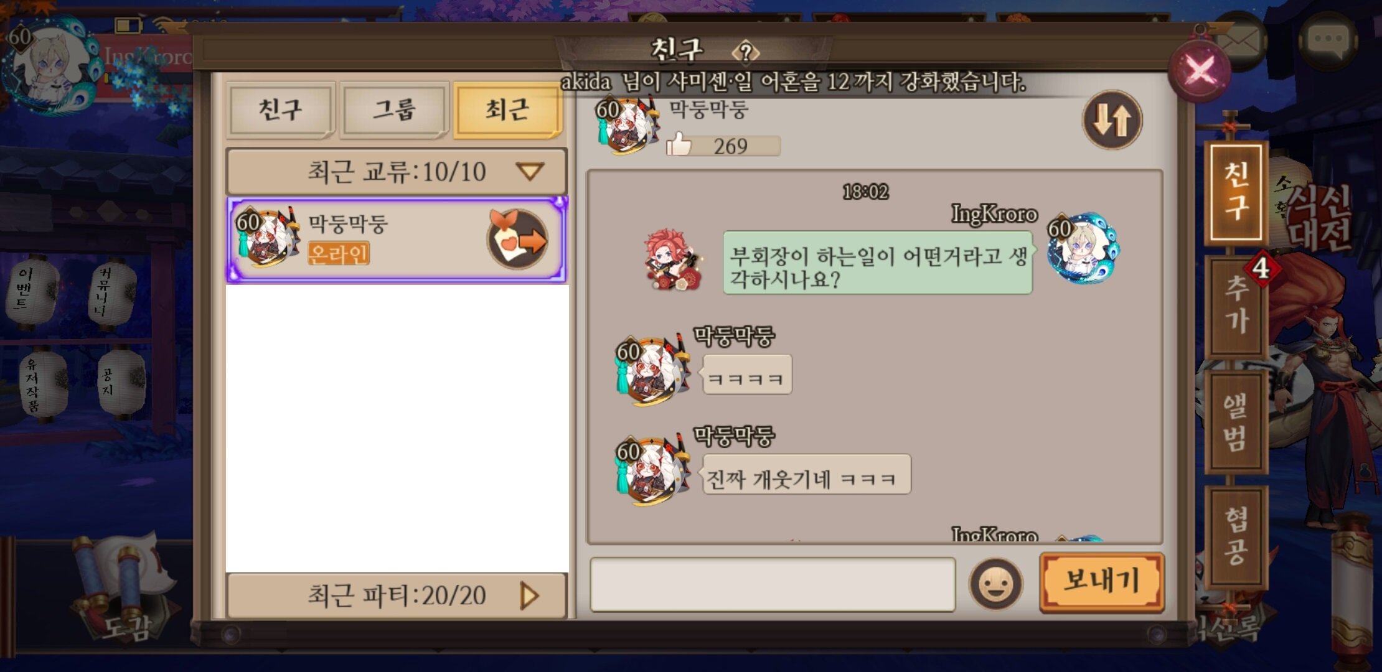Open the 추가 side tab with badge 4
The height and width of the screenshot is (672, 1382).
(1236, 306)
